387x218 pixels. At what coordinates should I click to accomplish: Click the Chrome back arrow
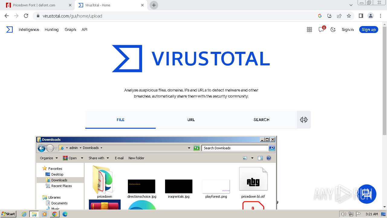point(7,16)
